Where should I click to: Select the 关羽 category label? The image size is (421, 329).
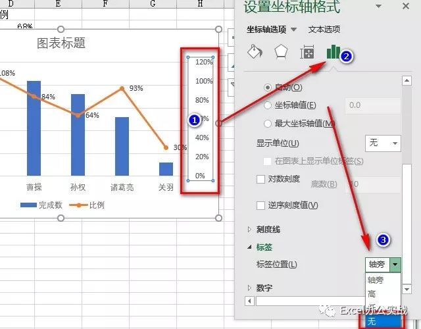(166, 187)
